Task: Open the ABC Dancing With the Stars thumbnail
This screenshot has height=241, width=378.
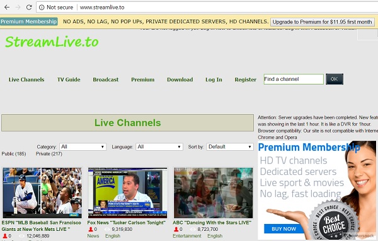Action: click(x=213, y=192)
